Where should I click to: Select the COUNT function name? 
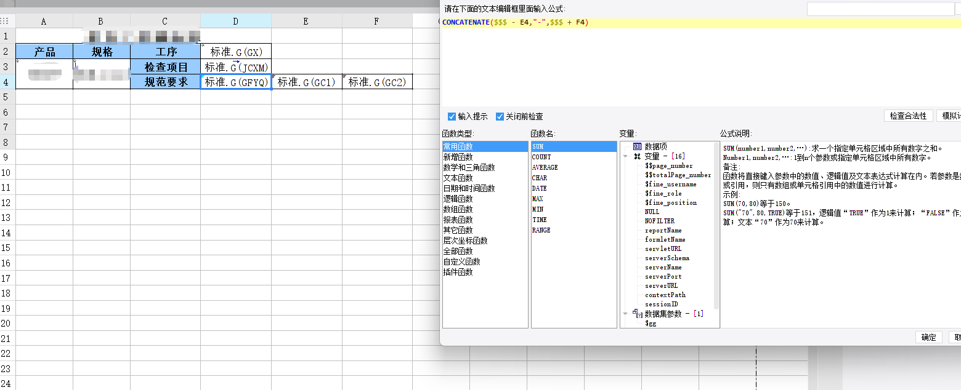[x=541, y=157]
